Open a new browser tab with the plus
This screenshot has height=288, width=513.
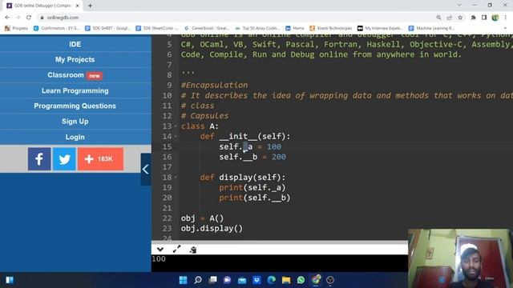pos(90,6)
